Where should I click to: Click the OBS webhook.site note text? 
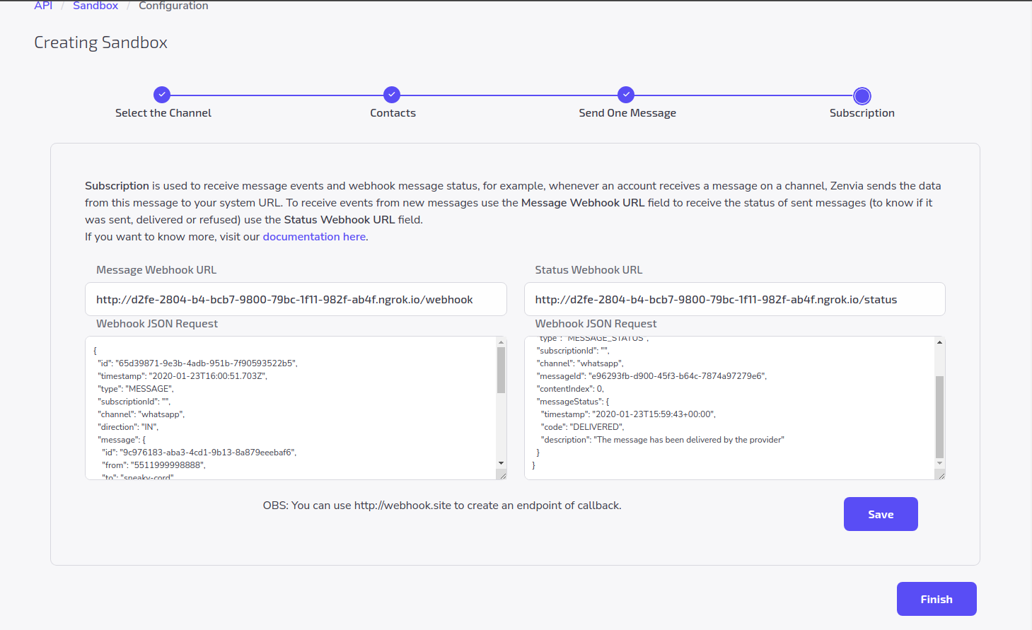coord(442,506)
